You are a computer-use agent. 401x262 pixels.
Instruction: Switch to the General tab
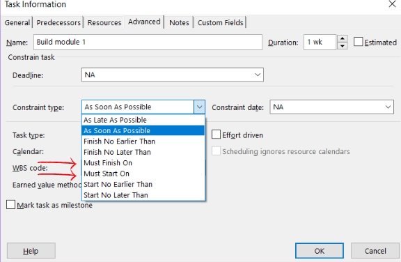(17, 22)
